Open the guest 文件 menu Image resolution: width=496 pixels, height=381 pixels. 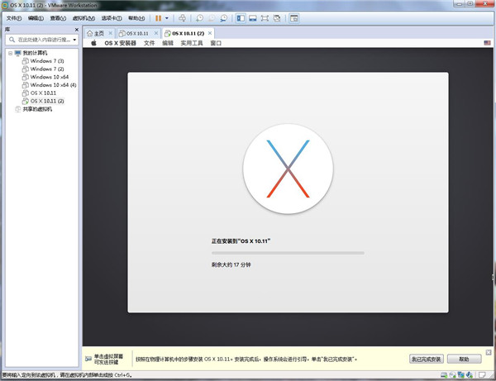point(149,43)
